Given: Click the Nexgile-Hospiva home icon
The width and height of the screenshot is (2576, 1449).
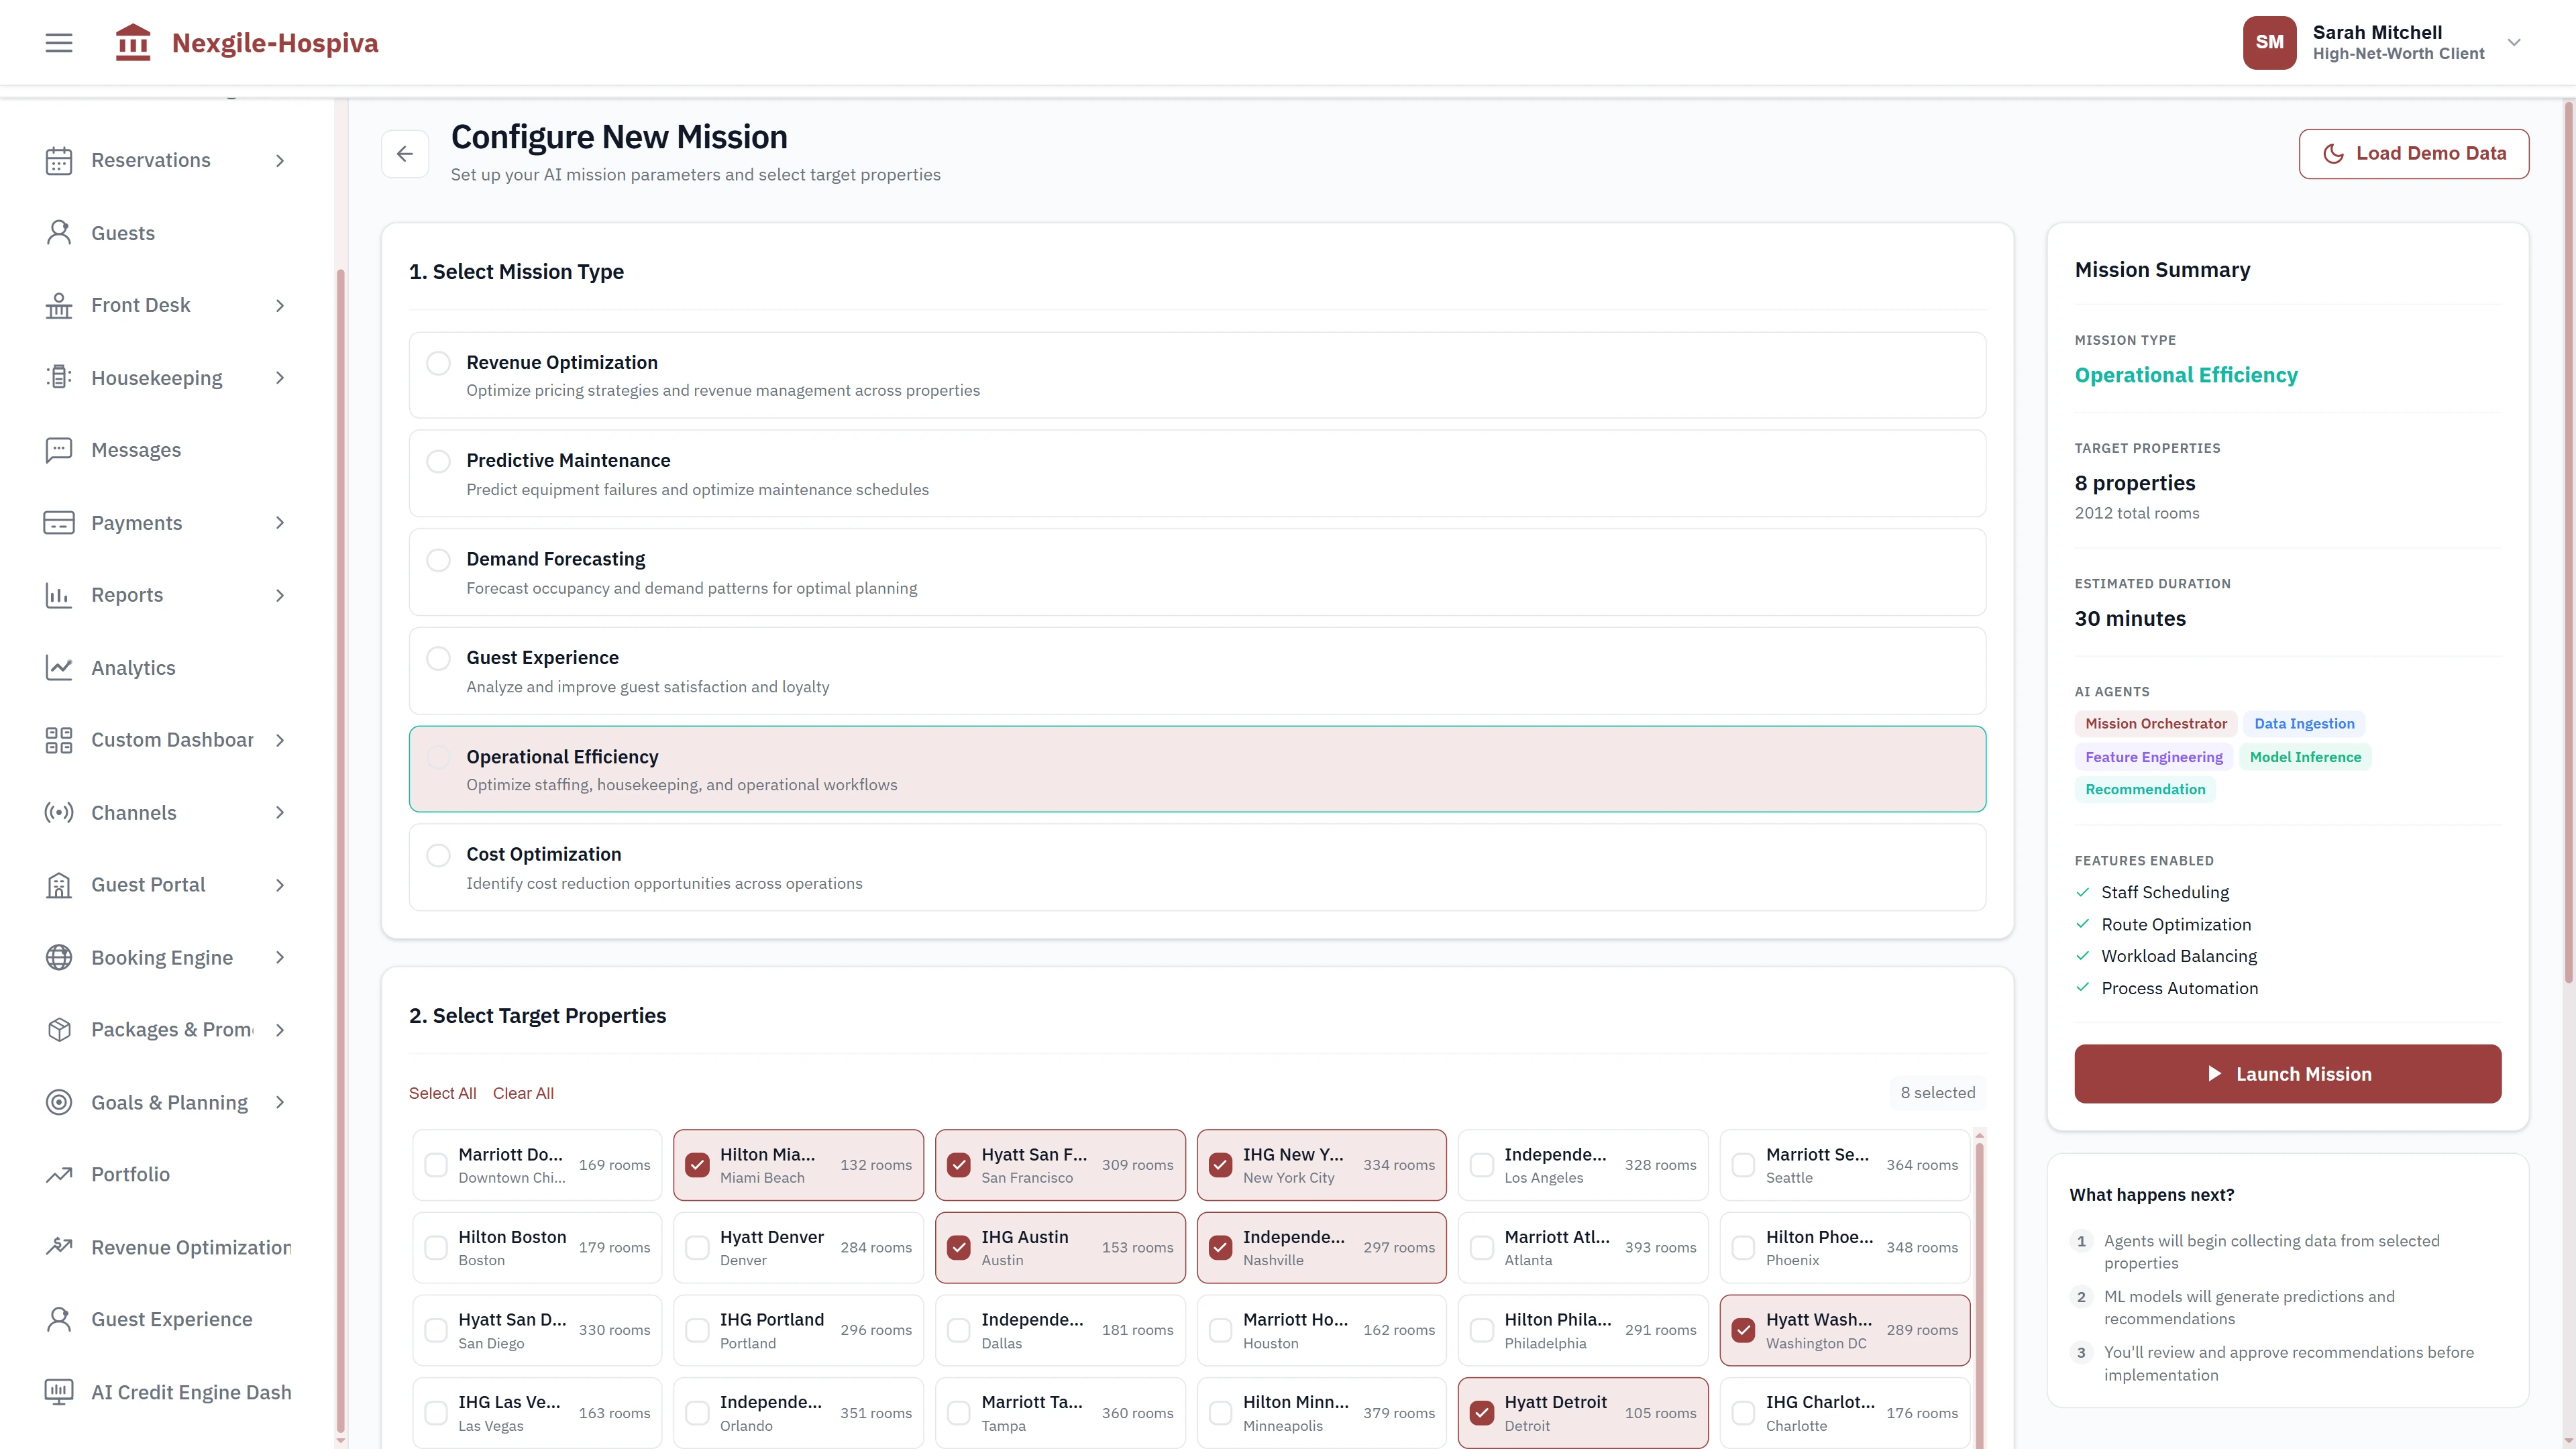Looking at the screenshot, I should coord(133,42).
